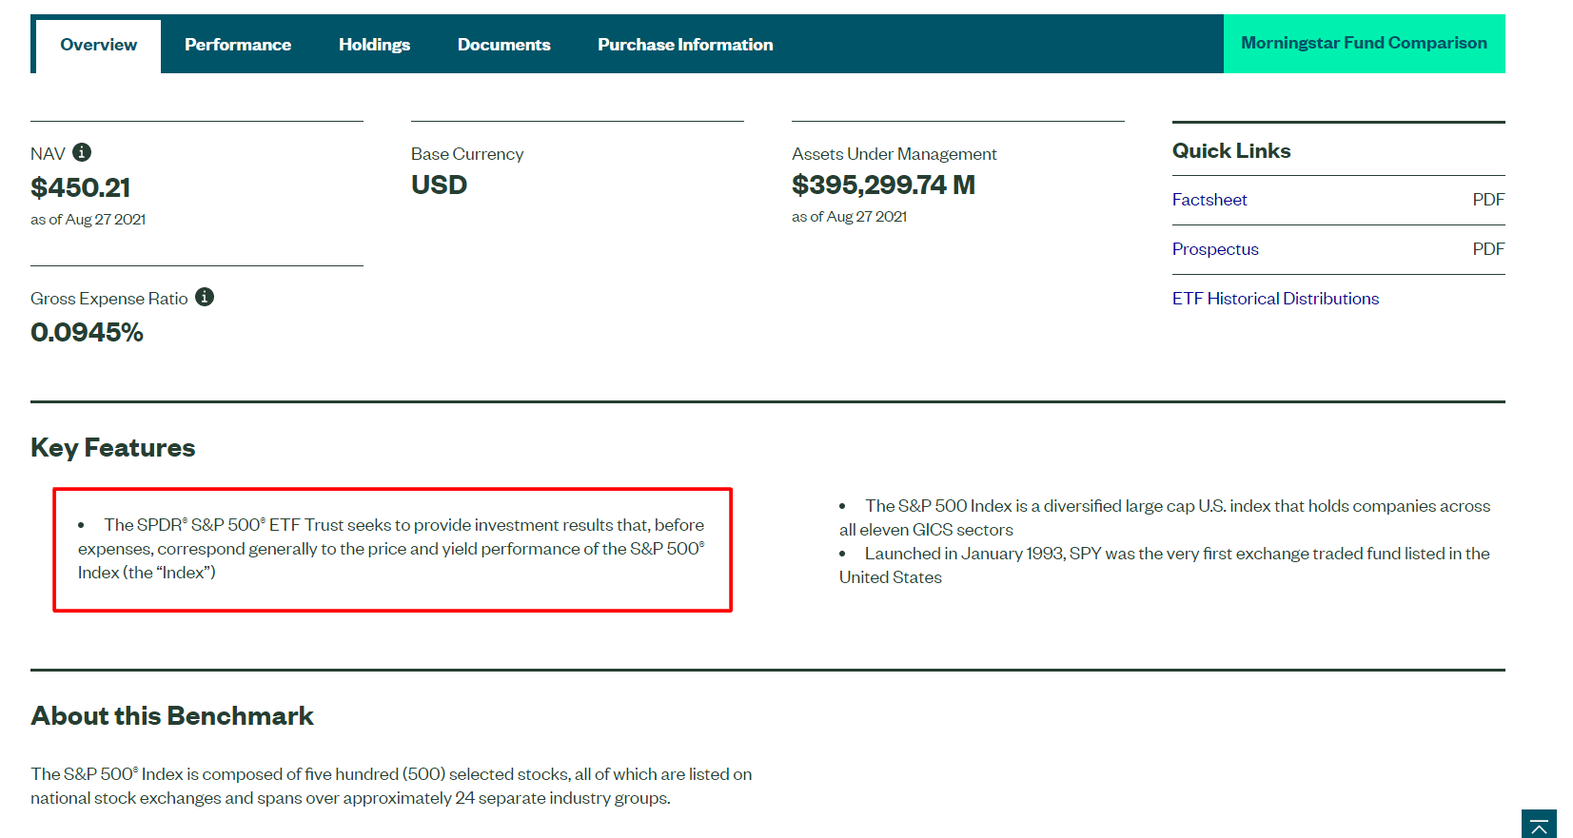Click the USD base currency value
1573x838 pixels.
coord(439,185)
